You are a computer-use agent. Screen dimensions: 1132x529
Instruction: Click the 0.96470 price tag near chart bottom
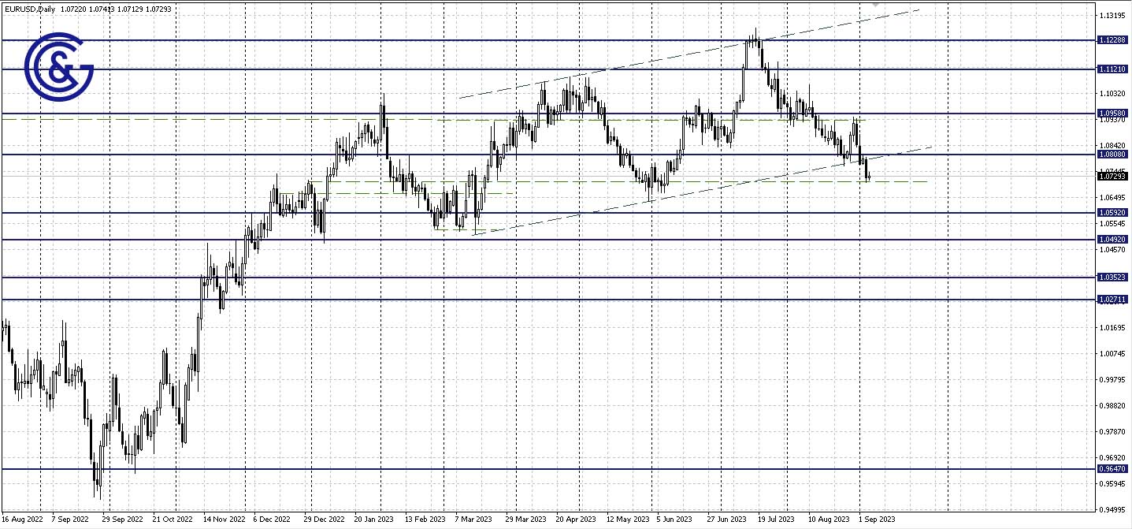pyautogui.click(x=1113, y=468)
